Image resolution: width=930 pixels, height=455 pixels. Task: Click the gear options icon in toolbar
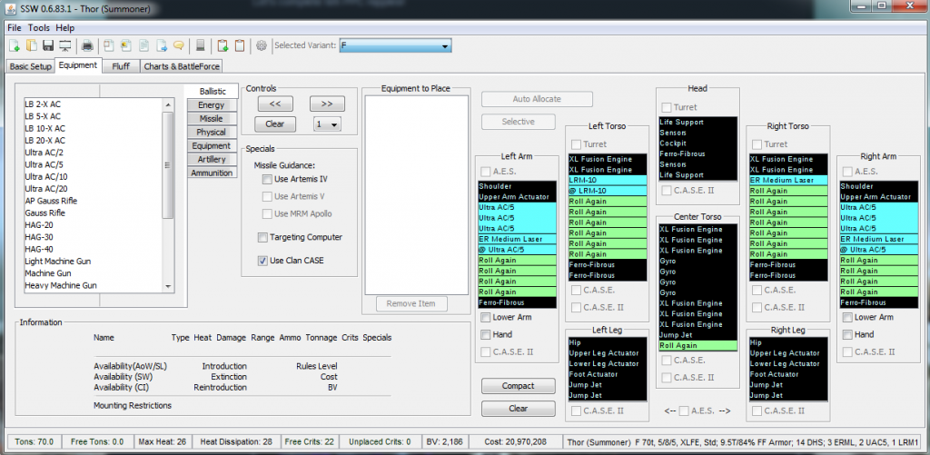[x=262, y=45]
